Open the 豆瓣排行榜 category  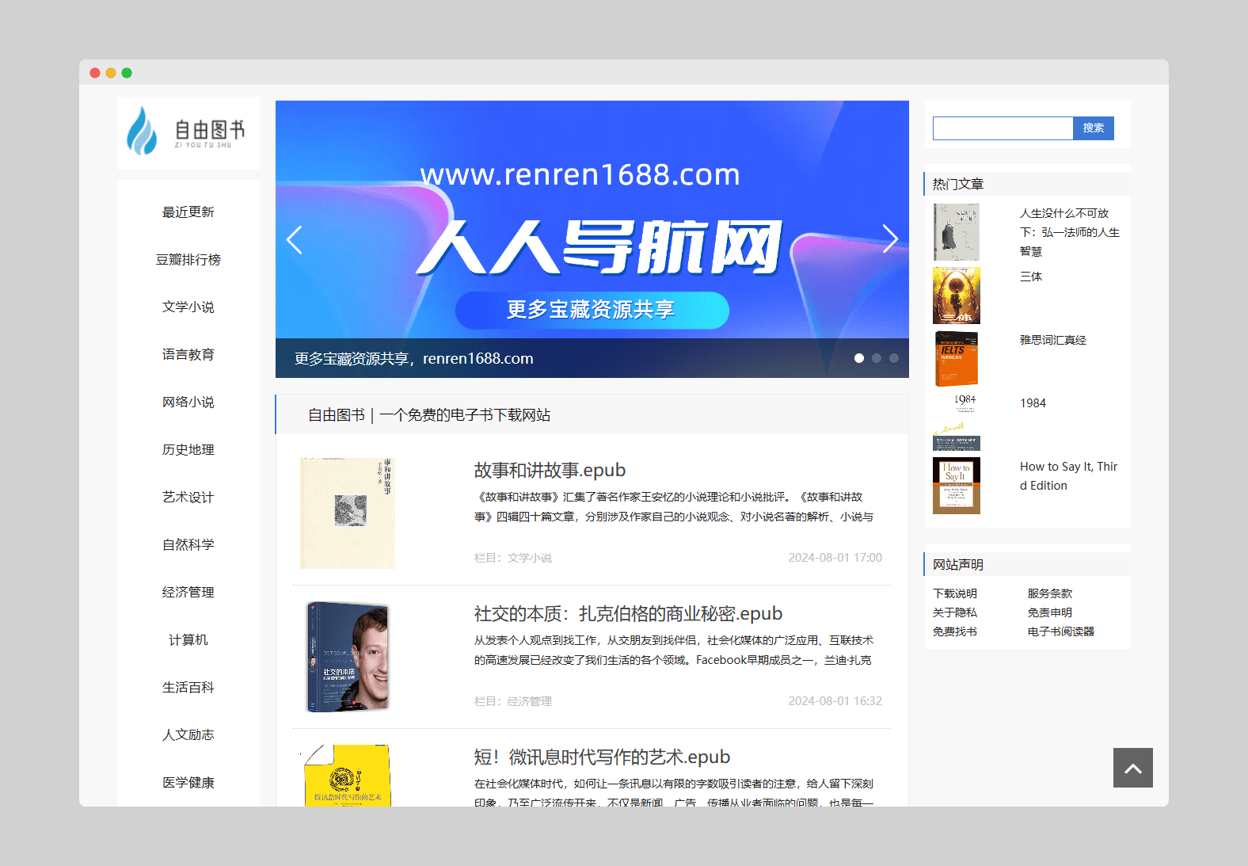tap(188, 260)
